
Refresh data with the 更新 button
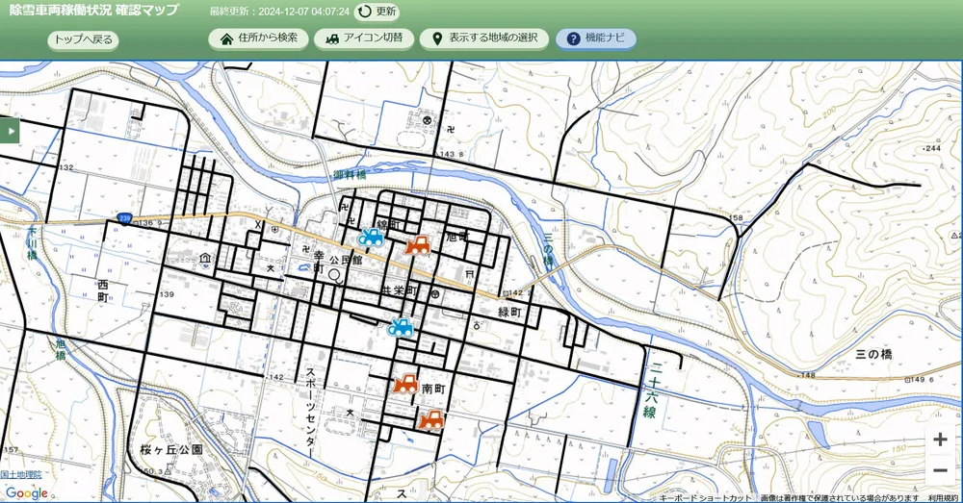[377, 12]
